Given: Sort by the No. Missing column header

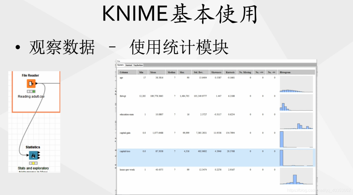Looking at the screenshot, I should 245,72.
